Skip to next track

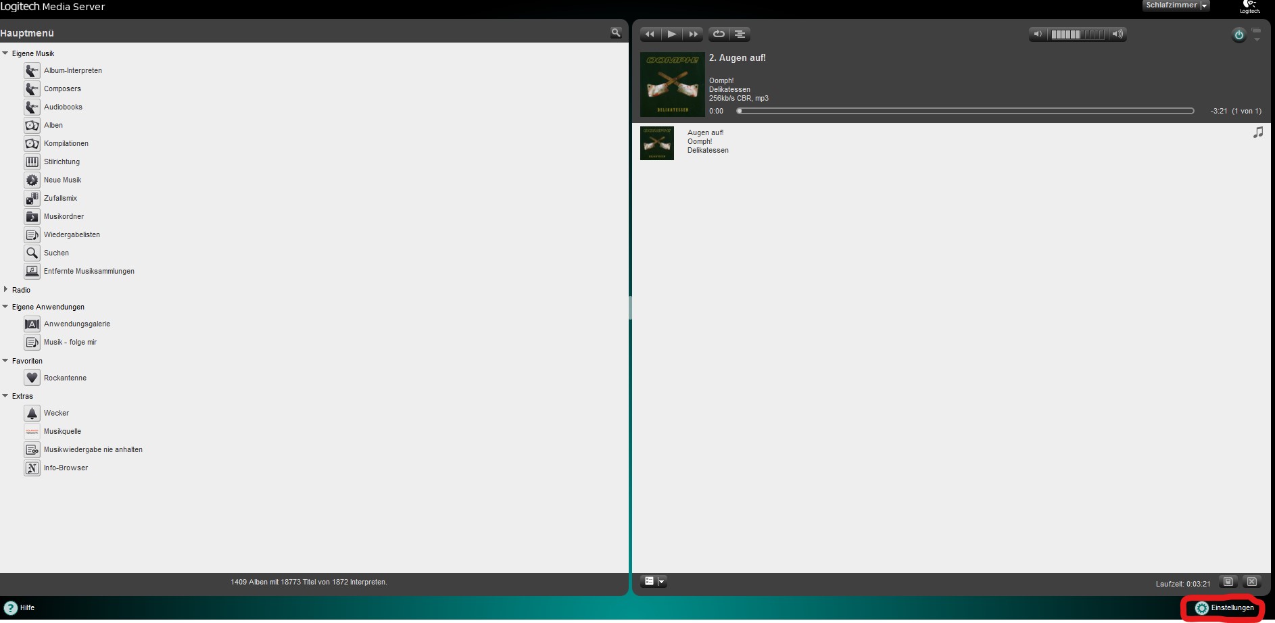point(693,34)
